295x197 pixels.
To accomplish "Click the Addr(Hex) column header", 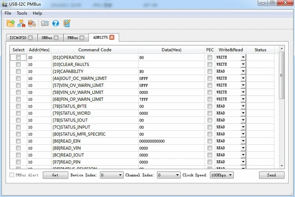I will coord(39,50).
